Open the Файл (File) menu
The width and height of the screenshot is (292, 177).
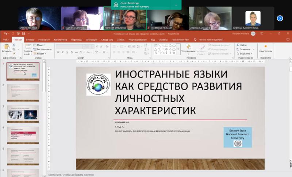tap(5, 40)
